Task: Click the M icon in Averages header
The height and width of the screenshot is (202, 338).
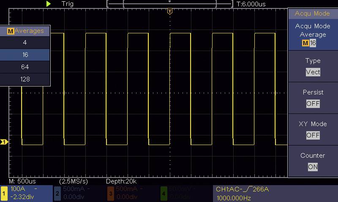Action: coord(11,31)
